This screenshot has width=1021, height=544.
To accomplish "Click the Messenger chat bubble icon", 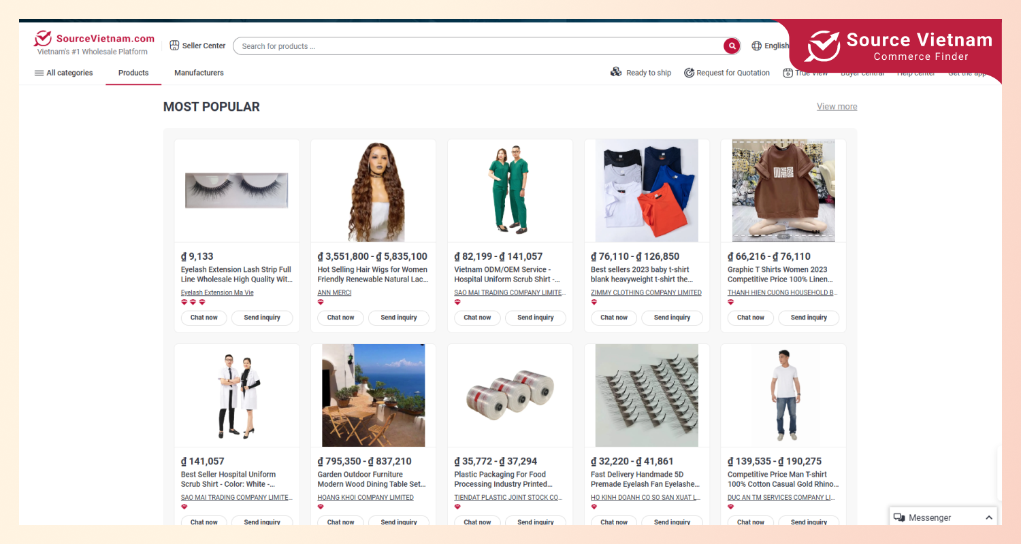I will (899, 517).
